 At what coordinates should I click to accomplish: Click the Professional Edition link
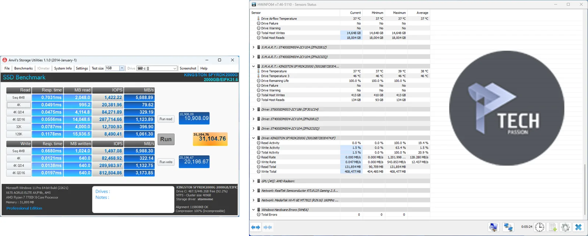click(24, 208)
